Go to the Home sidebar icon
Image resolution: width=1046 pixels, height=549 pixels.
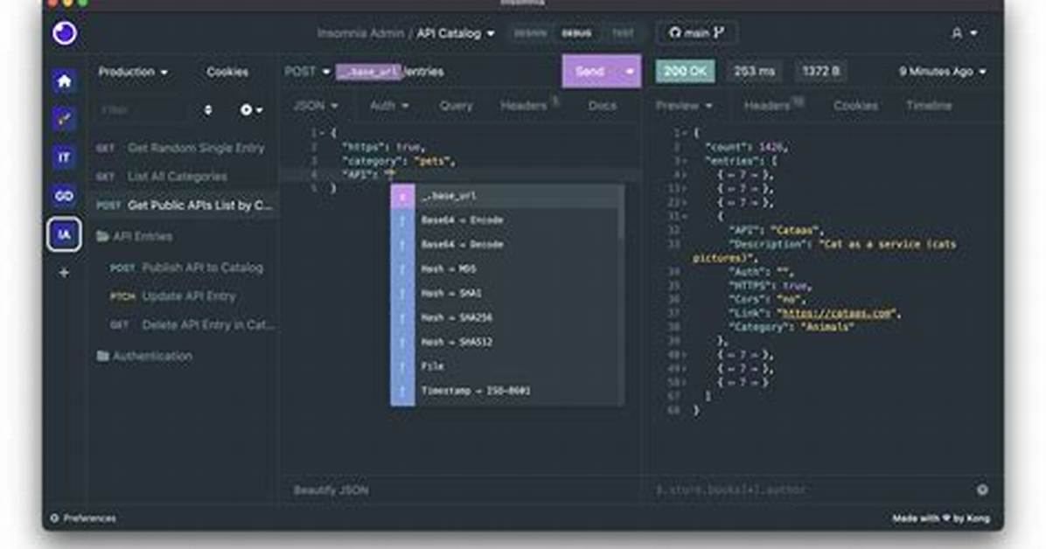point(64,80)
